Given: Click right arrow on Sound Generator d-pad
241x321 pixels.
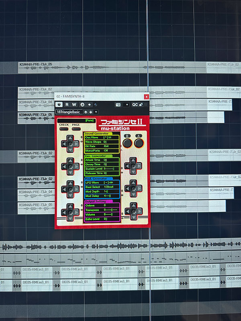Looking at the screenshot, I should pos(76,144).
